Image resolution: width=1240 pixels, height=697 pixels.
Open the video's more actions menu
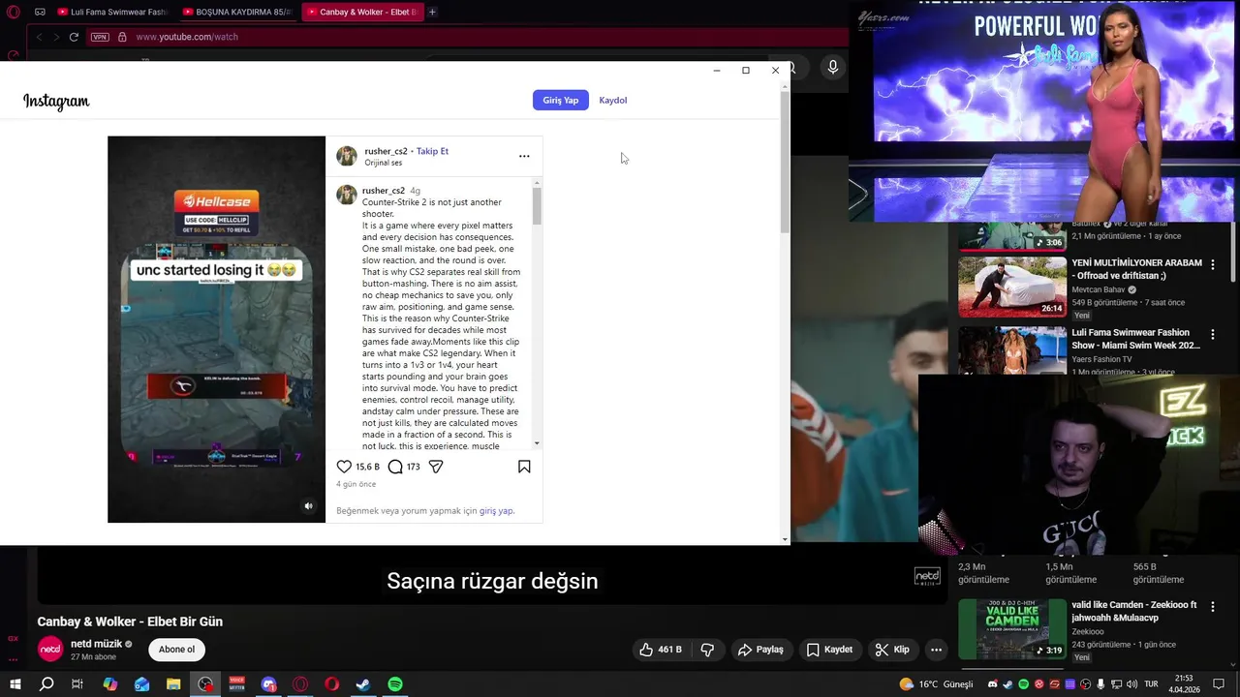click(936, 650)
